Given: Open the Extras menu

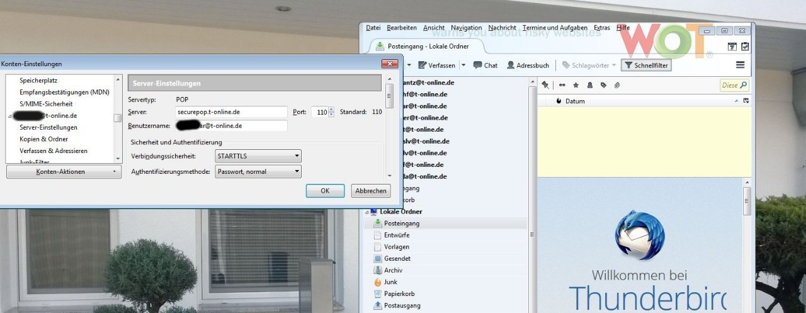Looking at the screenshot, I should pyautogui.click(x=602, y=28).
